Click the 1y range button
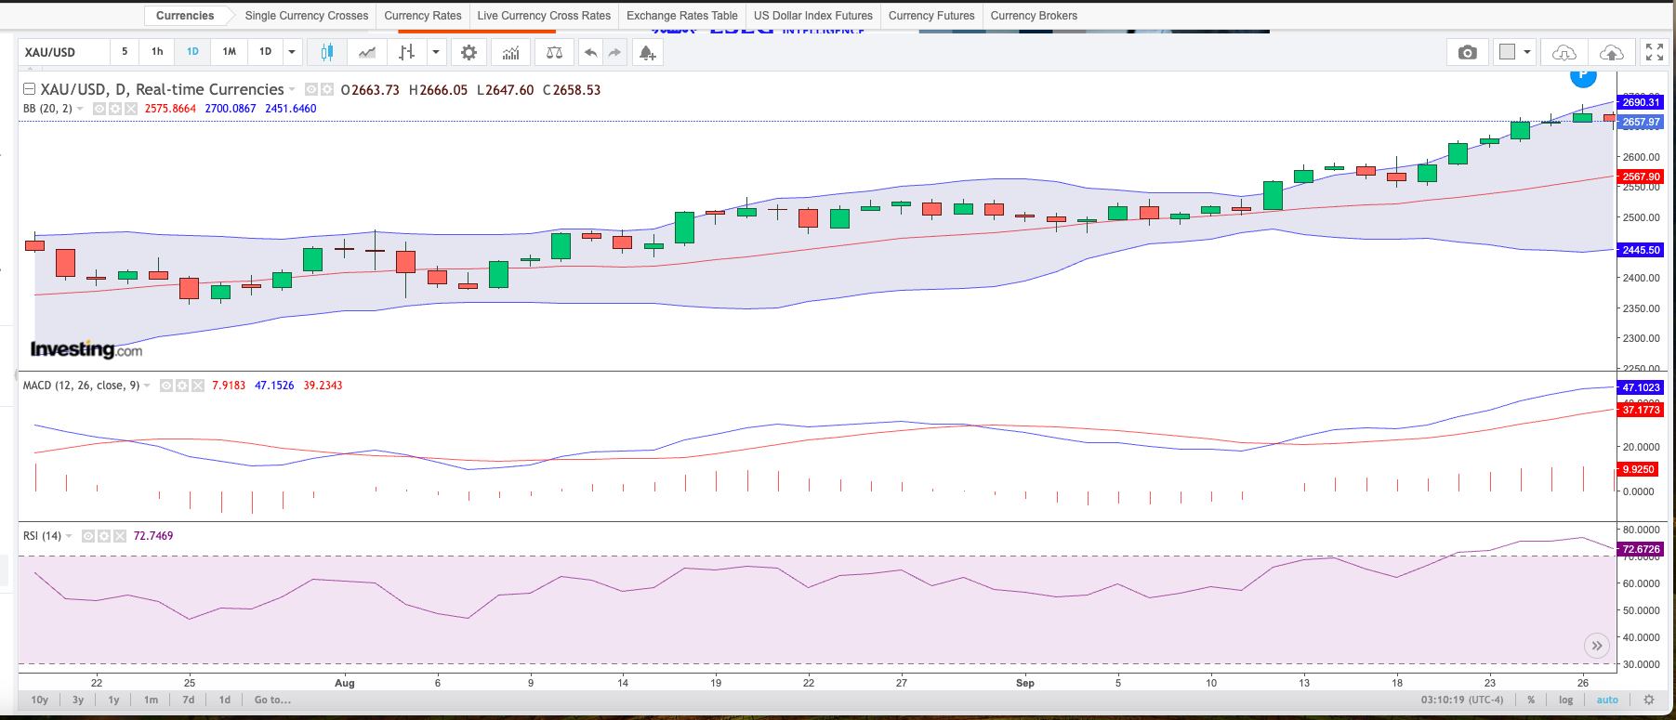The image size is (1676, 720). 113,700
